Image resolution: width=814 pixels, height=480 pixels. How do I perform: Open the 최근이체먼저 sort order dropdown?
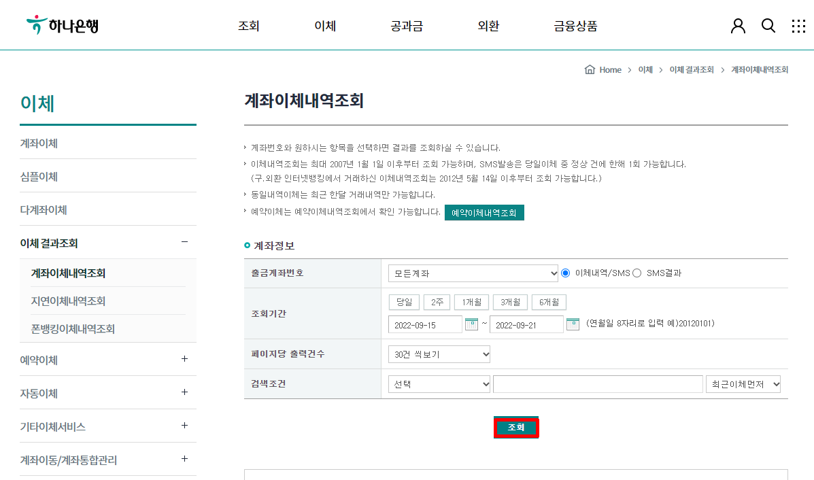point(743,383)
